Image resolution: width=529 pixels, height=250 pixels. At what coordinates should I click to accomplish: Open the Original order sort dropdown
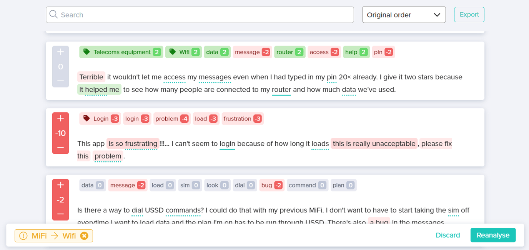tap(404, 15)
